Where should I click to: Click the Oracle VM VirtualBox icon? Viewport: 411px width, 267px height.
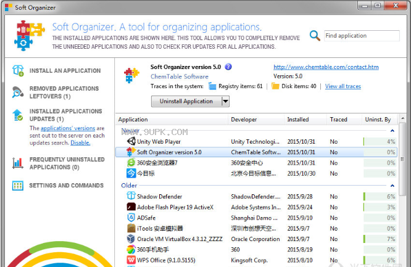(131, 239)
